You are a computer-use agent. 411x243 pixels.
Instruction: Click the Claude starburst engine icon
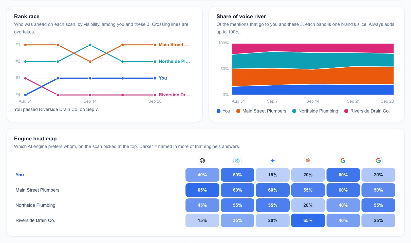tap(308, 161)
